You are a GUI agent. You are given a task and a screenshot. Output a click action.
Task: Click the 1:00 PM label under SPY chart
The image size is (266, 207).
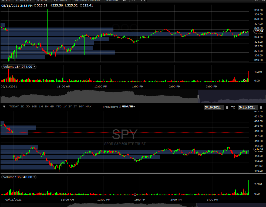click(x=140, y=199)
